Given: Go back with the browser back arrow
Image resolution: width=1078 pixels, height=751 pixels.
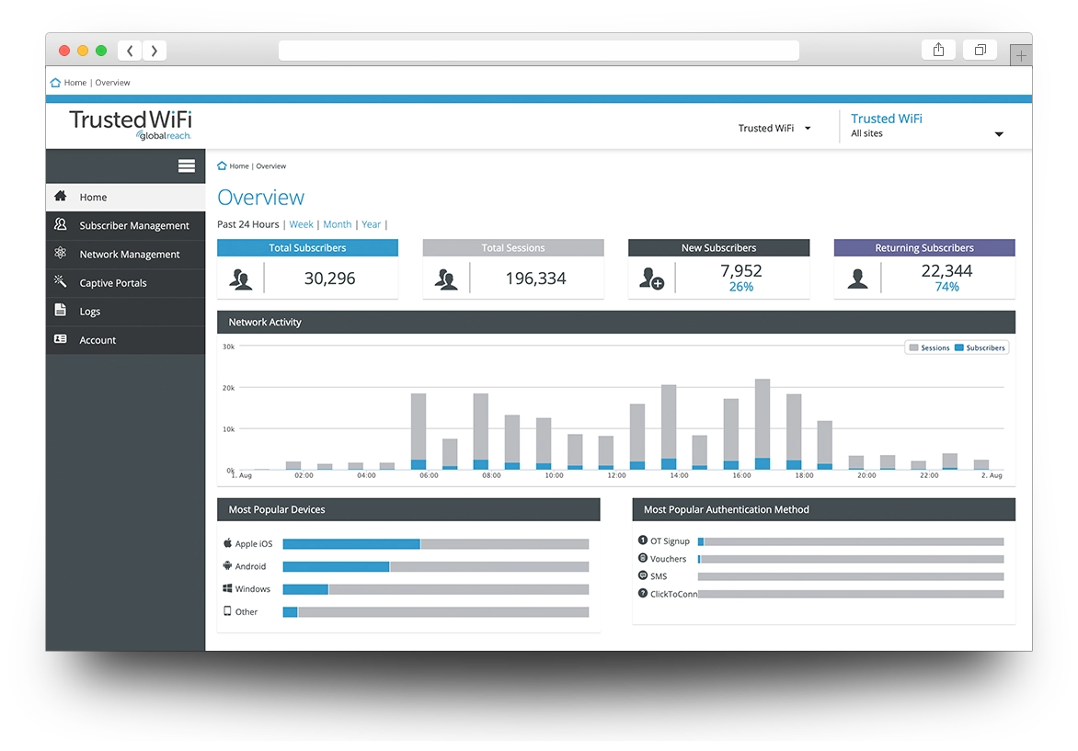Looking at the screenshot, I should 130,51.
